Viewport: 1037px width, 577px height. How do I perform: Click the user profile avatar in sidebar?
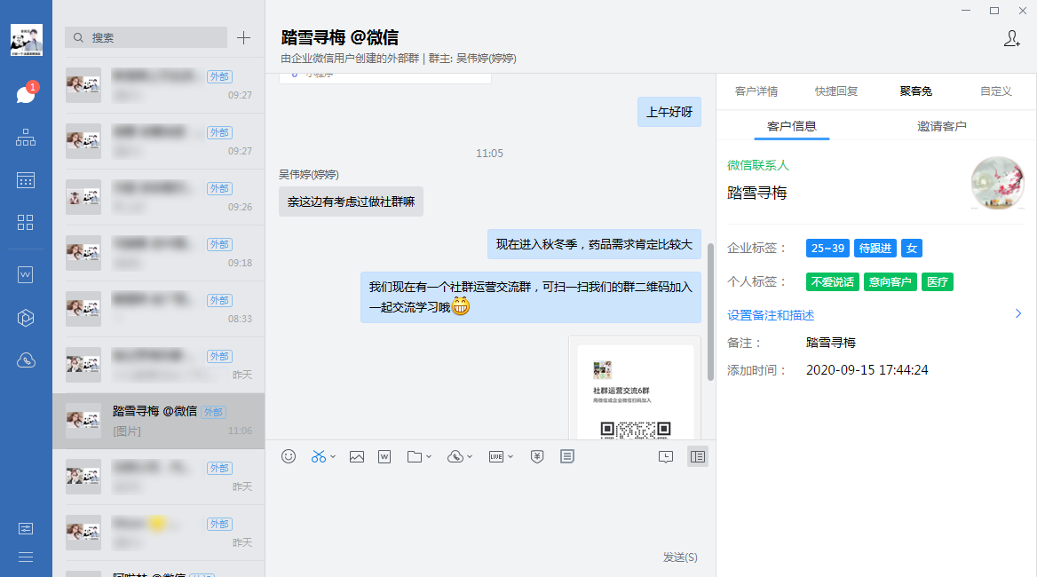point(27,40)
